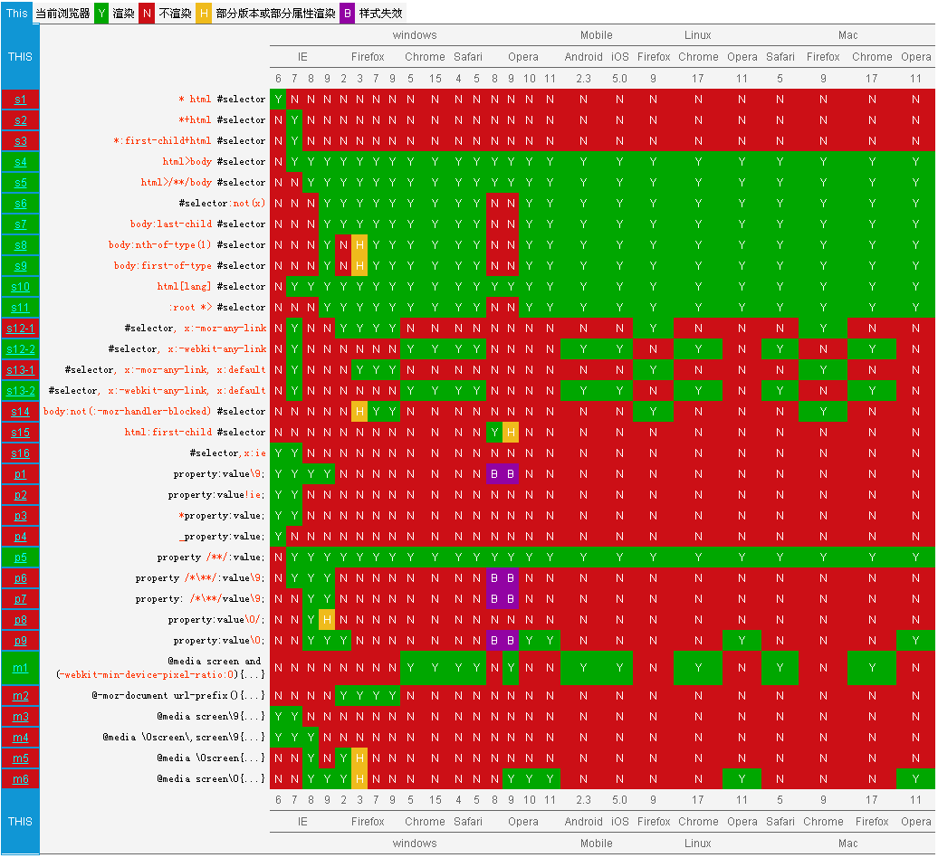Click the blue This legend box
Screen dimensions: 938x858
coord(17,13)
